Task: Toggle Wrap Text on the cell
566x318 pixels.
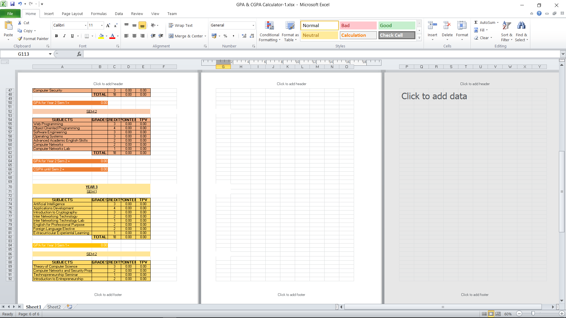Action: click(x=181, y=25)
